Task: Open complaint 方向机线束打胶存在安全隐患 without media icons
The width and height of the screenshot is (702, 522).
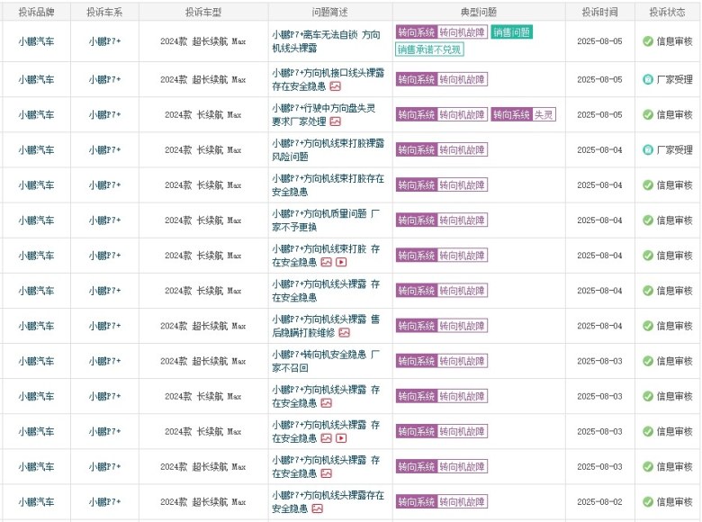Action: (x=328, y=184)
